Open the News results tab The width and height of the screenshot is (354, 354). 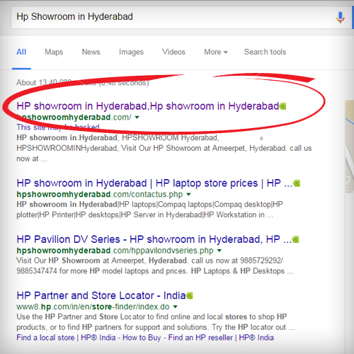[x=91, y=52]
